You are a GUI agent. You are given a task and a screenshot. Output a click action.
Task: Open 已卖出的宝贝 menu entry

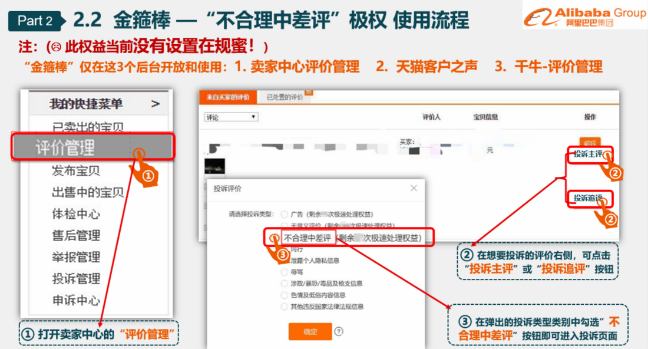[x=88, y=127]
